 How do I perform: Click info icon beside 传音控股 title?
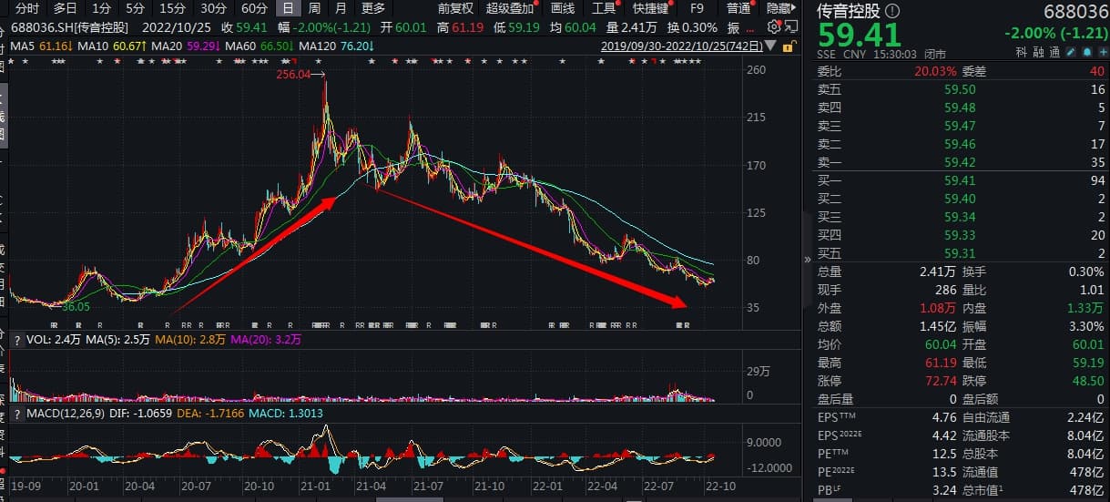891,11
